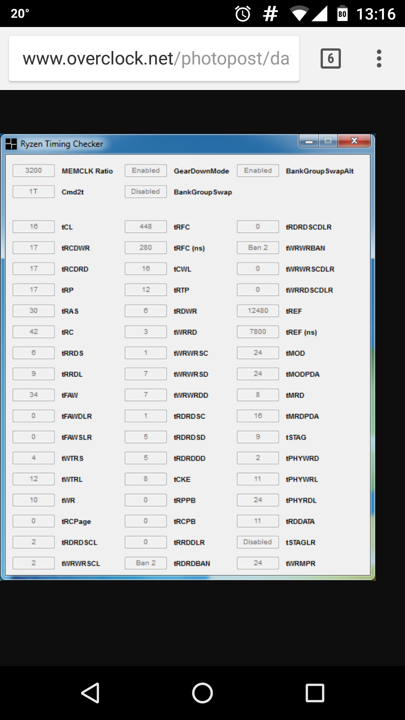This screenshot has height=720, width=405.
Task: Click the tRTP 12 value box
Action: [x=146, y=290]
